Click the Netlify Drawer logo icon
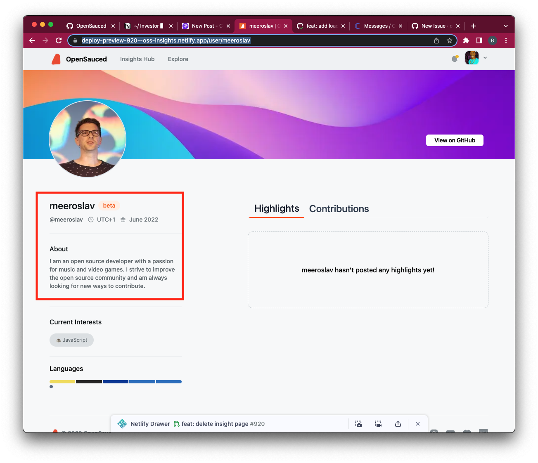Screen dimensions: 538x463 click(x=122, y=423)
